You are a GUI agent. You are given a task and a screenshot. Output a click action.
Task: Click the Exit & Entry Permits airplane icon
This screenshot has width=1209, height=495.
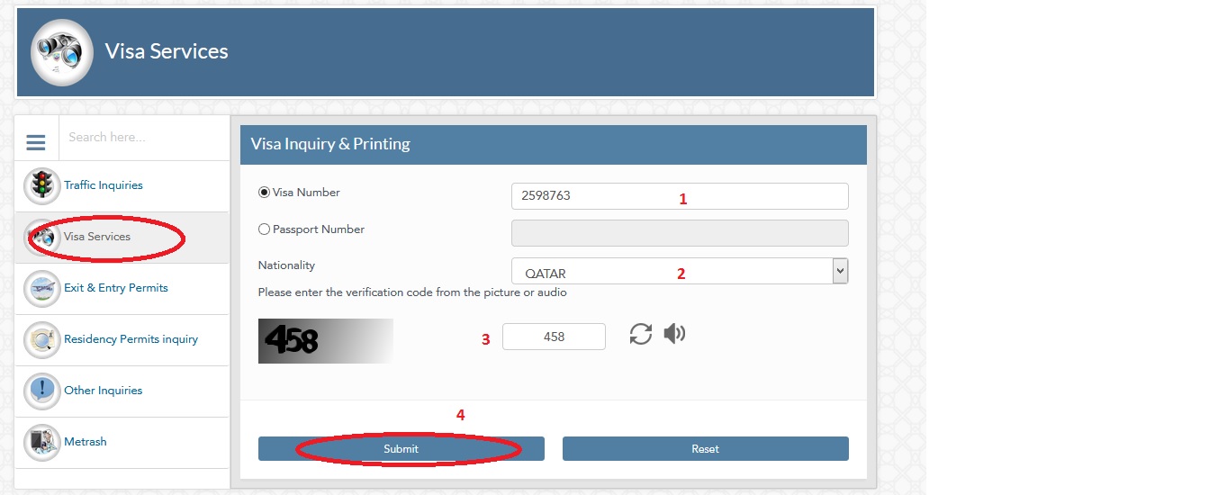[41, 289]
